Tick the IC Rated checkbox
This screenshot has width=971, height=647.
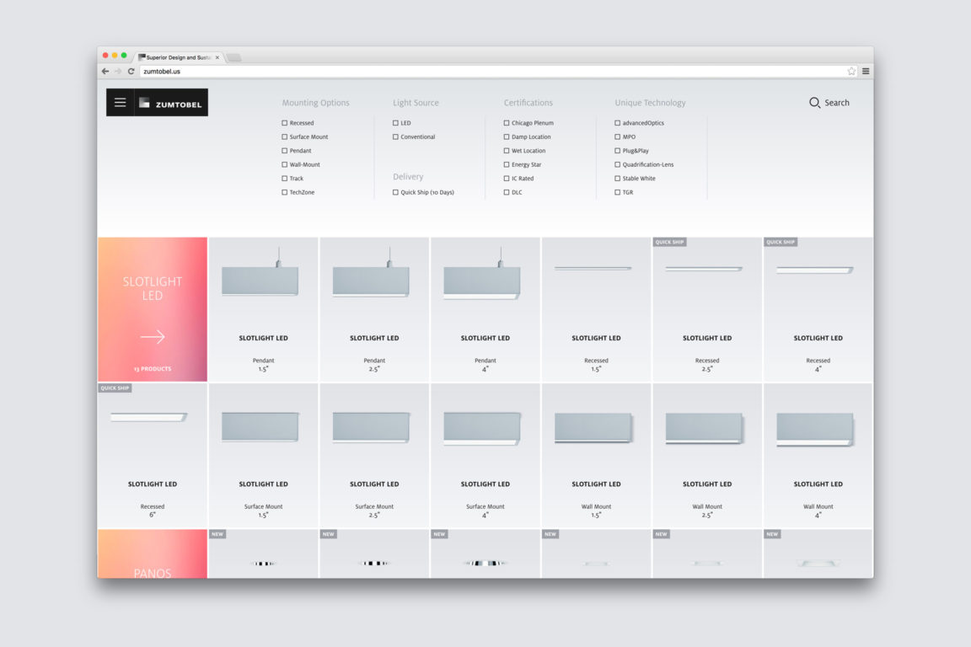pyautogui.click(x=507, y=179)
